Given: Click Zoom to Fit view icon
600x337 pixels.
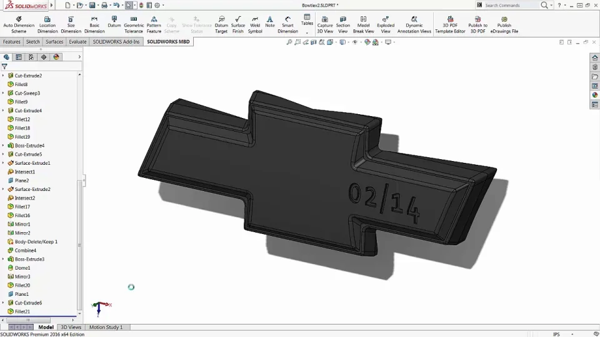Looking at the screenshot, I should pos(289,42).
